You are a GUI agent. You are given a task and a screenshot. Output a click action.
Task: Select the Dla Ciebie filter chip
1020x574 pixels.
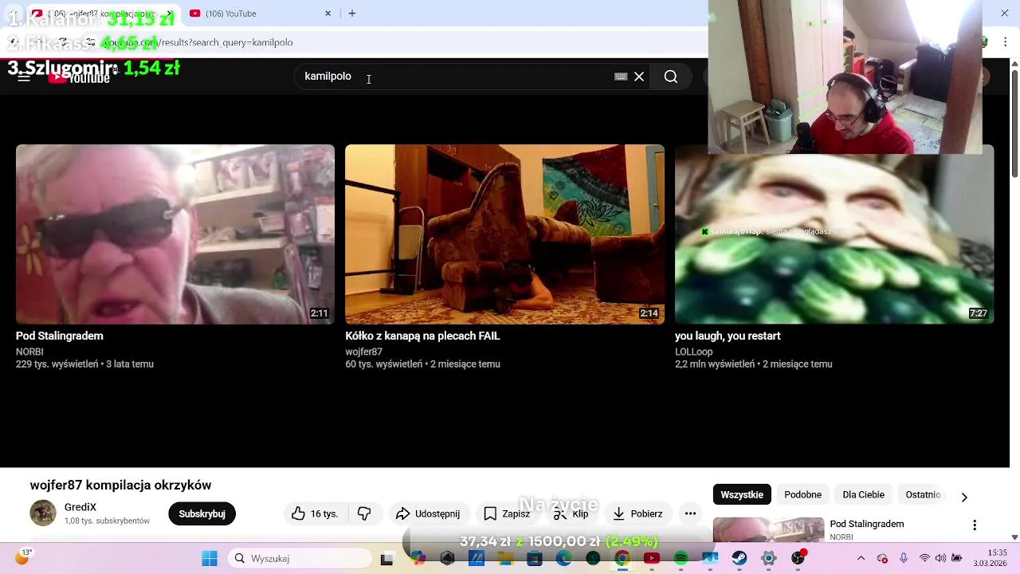tap(863, 494)
